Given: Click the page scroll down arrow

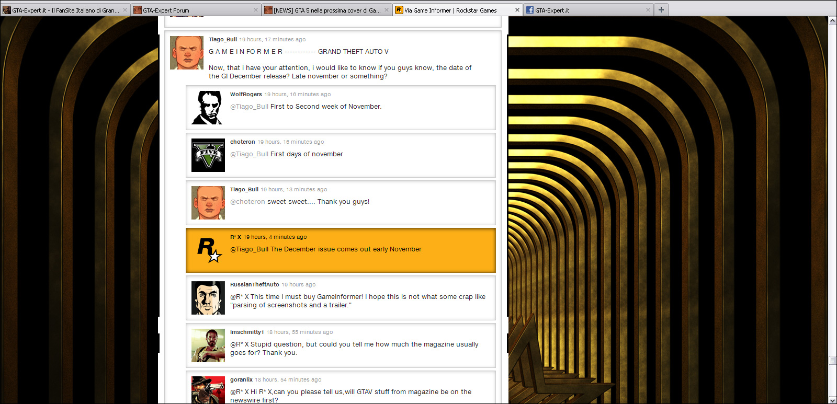Looking at the screenshot, I should click(x=832, y=400).
